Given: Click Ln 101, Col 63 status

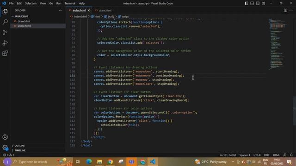Looking at the screenshot, I should click(228, 155).
